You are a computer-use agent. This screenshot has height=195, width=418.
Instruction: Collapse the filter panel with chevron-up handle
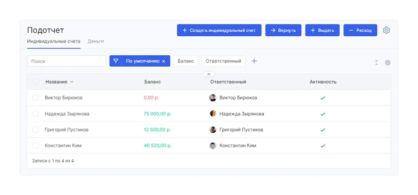[209, 74]
